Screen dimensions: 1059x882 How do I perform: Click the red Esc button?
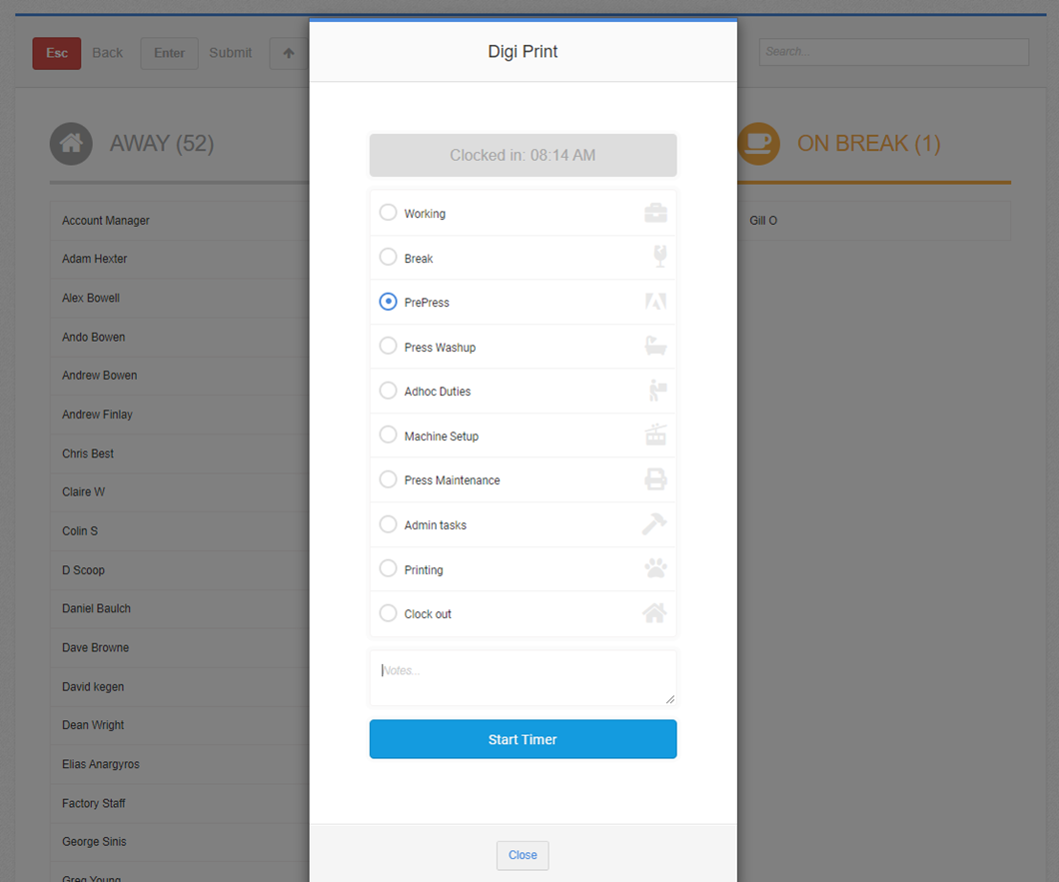coord(57,53)
